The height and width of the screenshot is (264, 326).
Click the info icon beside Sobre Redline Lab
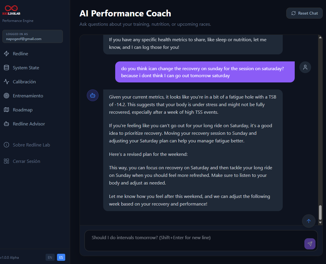[x=6, y=145]
